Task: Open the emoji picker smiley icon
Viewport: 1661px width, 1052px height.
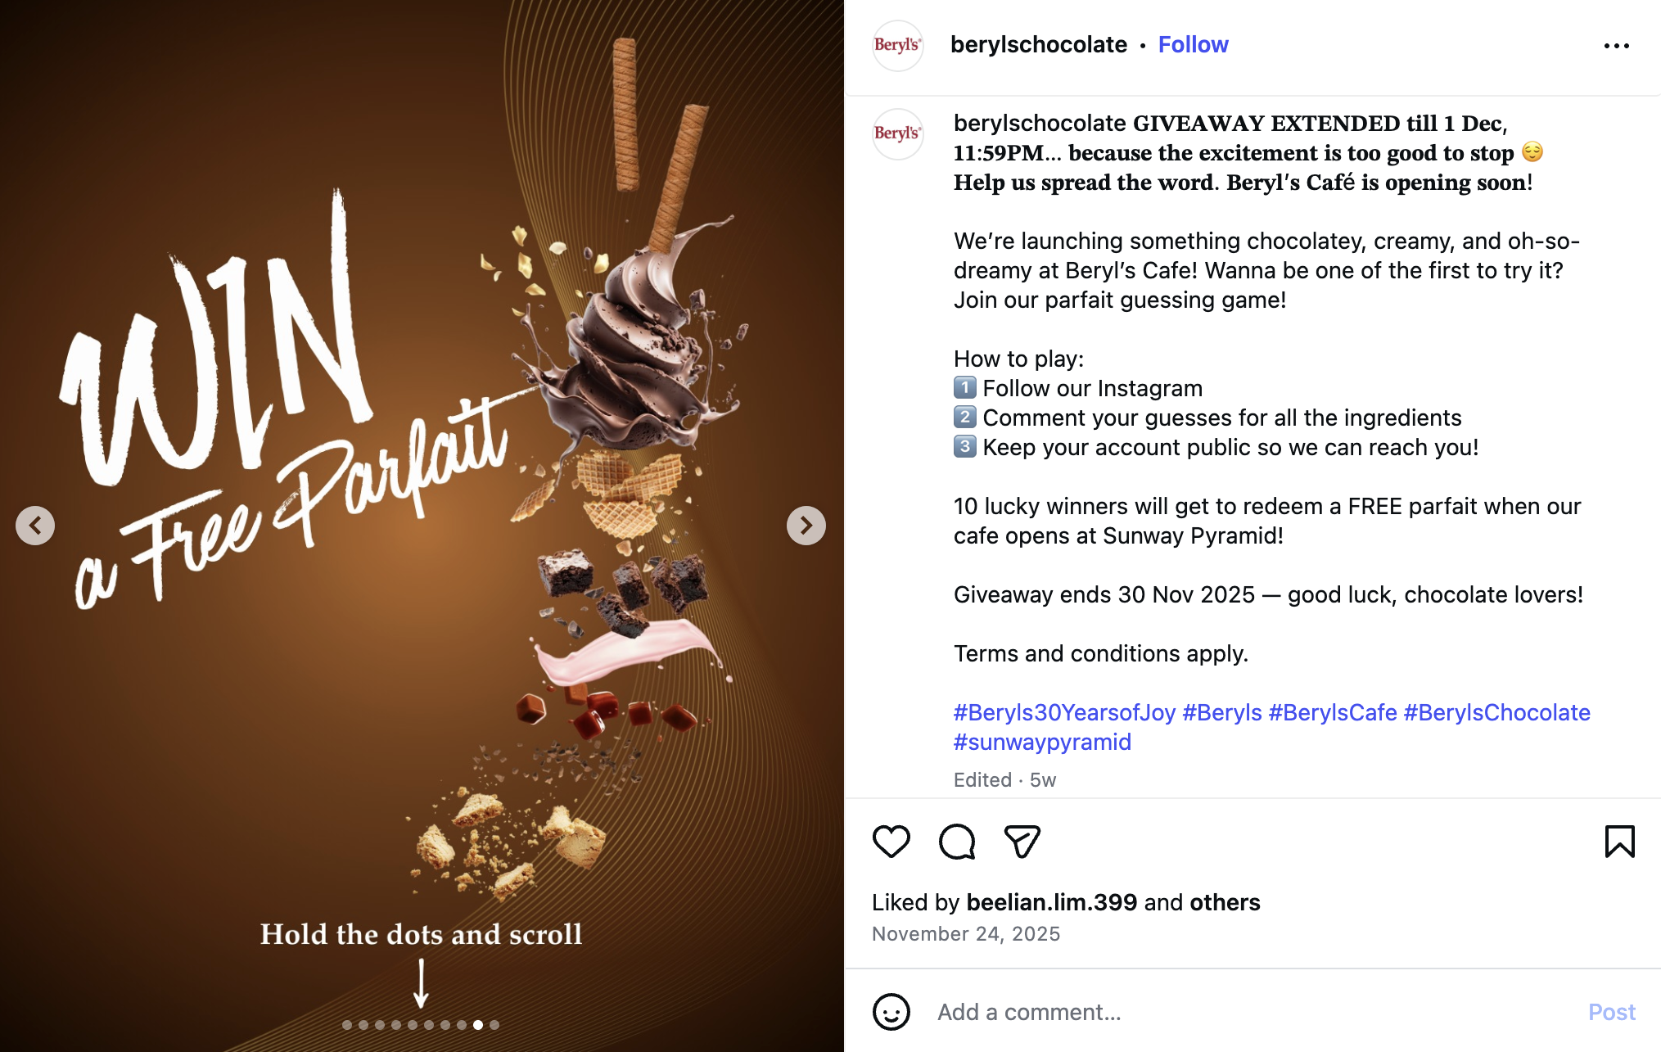Action: click(891, 1012)
